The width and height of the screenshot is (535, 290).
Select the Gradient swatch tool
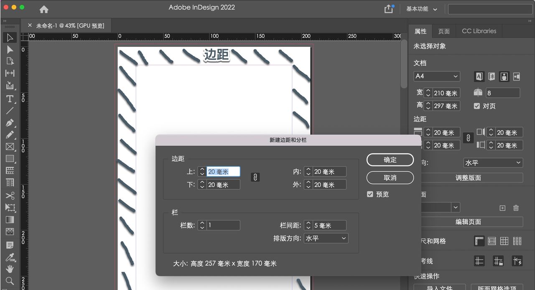(10, 219)
